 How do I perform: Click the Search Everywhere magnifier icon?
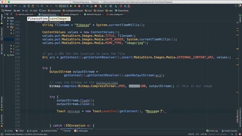pyautogui.click(x=236, y=6)
